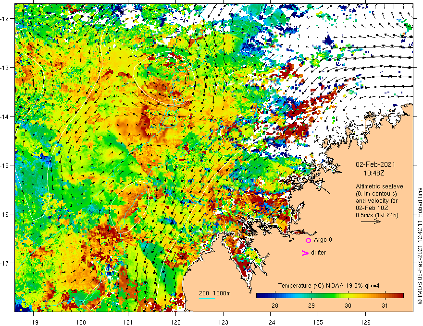Click the IMOS copyright timestamp text
This screenshot has width=423, height=326.
420,246
